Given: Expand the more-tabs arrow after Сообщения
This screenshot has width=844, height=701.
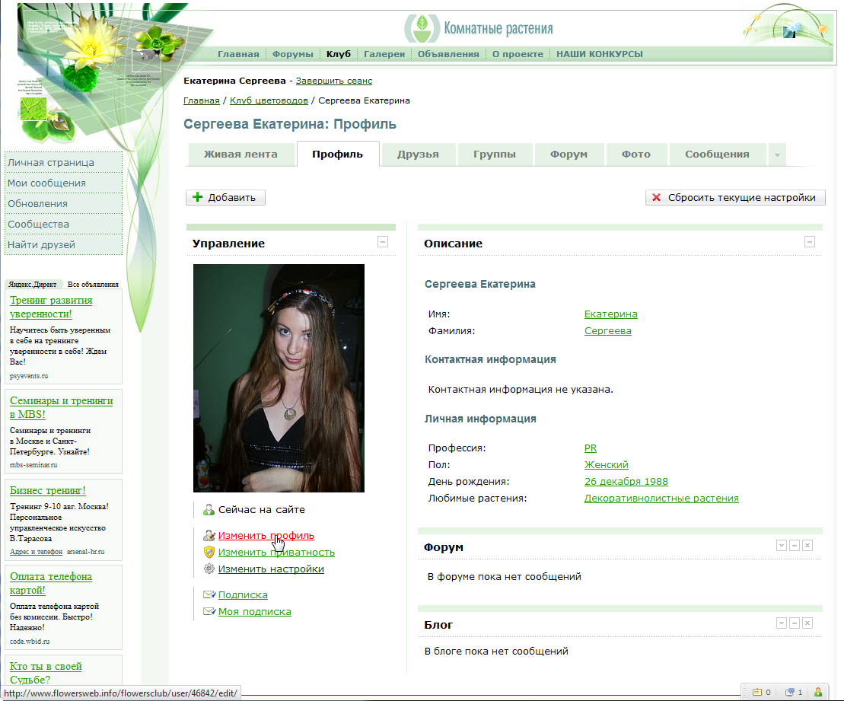Looking at the screenshot, I should pyautogui.click(x=777, y=155).
